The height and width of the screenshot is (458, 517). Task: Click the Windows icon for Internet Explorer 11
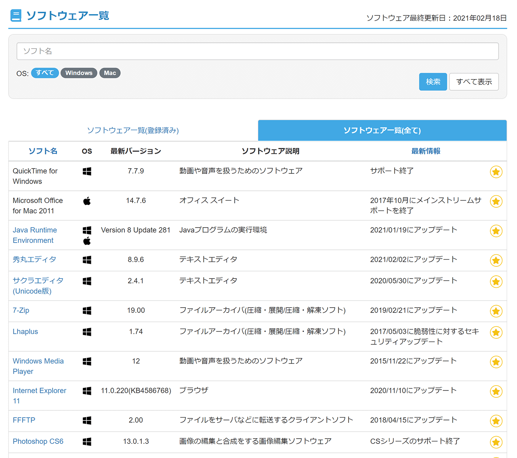[87, 391]
